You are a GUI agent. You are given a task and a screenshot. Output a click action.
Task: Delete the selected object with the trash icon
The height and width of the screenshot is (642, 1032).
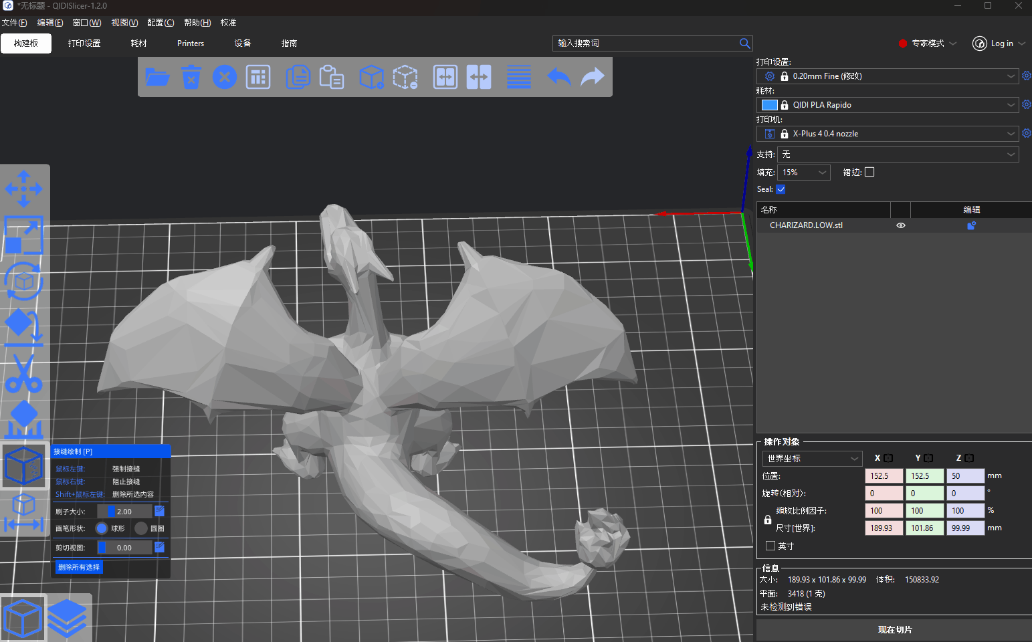click(191, 77)
